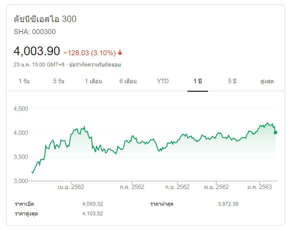Select the 5 วัน range tab

click(x=59, y=81)
